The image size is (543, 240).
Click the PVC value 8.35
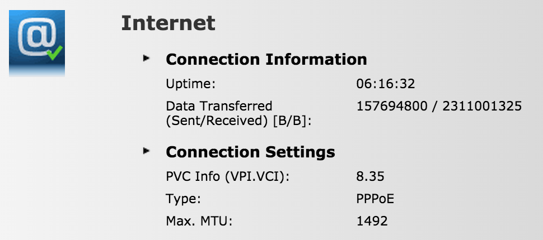(370, 177)
